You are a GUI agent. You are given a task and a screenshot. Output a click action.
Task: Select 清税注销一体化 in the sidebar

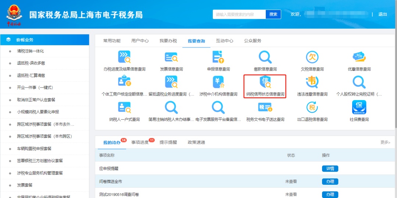[31, 51]
